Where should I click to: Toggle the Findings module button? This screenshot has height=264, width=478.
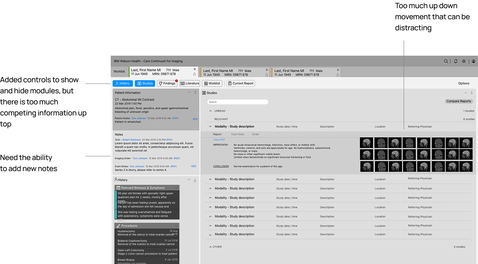pyautogui.click(x=167, y=83)
